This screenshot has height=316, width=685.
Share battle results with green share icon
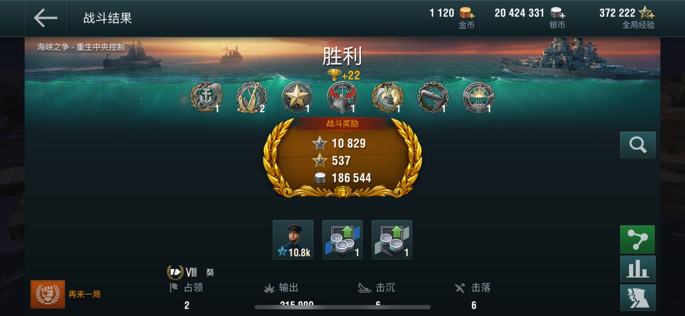point(637,239)
